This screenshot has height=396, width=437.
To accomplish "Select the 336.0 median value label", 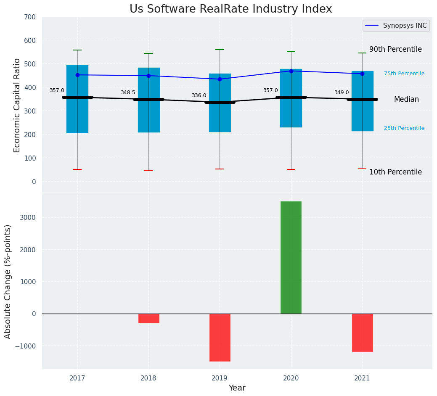I will click(199, 95).
